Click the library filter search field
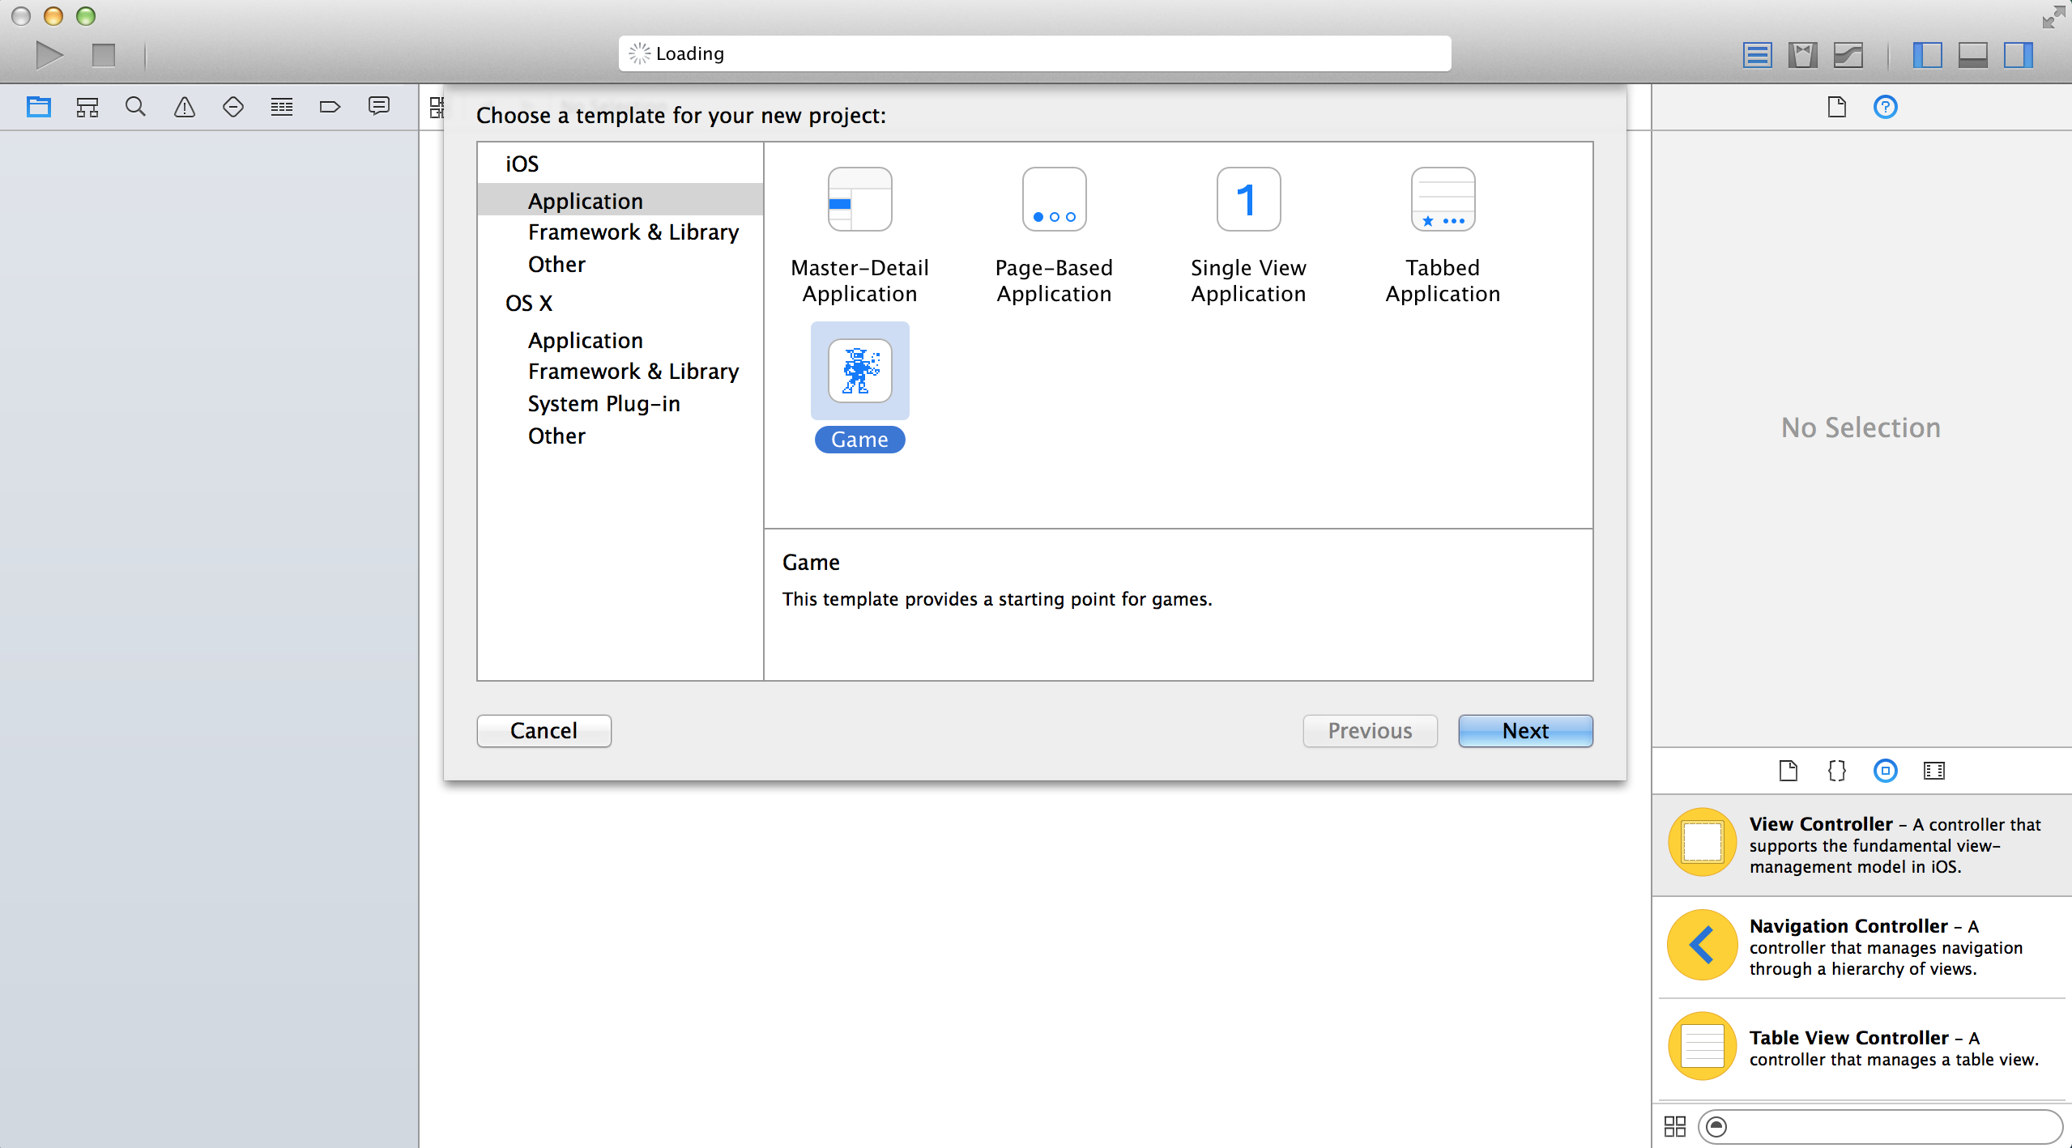 [x=1881, y=1126]
